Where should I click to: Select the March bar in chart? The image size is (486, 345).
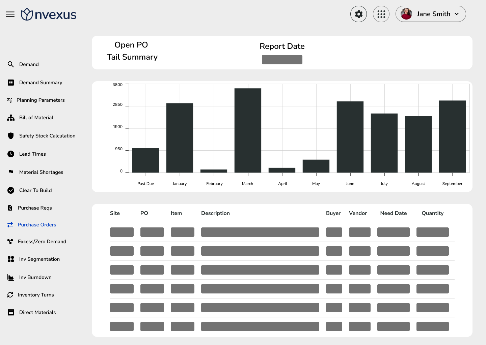(x=248, y=130)
